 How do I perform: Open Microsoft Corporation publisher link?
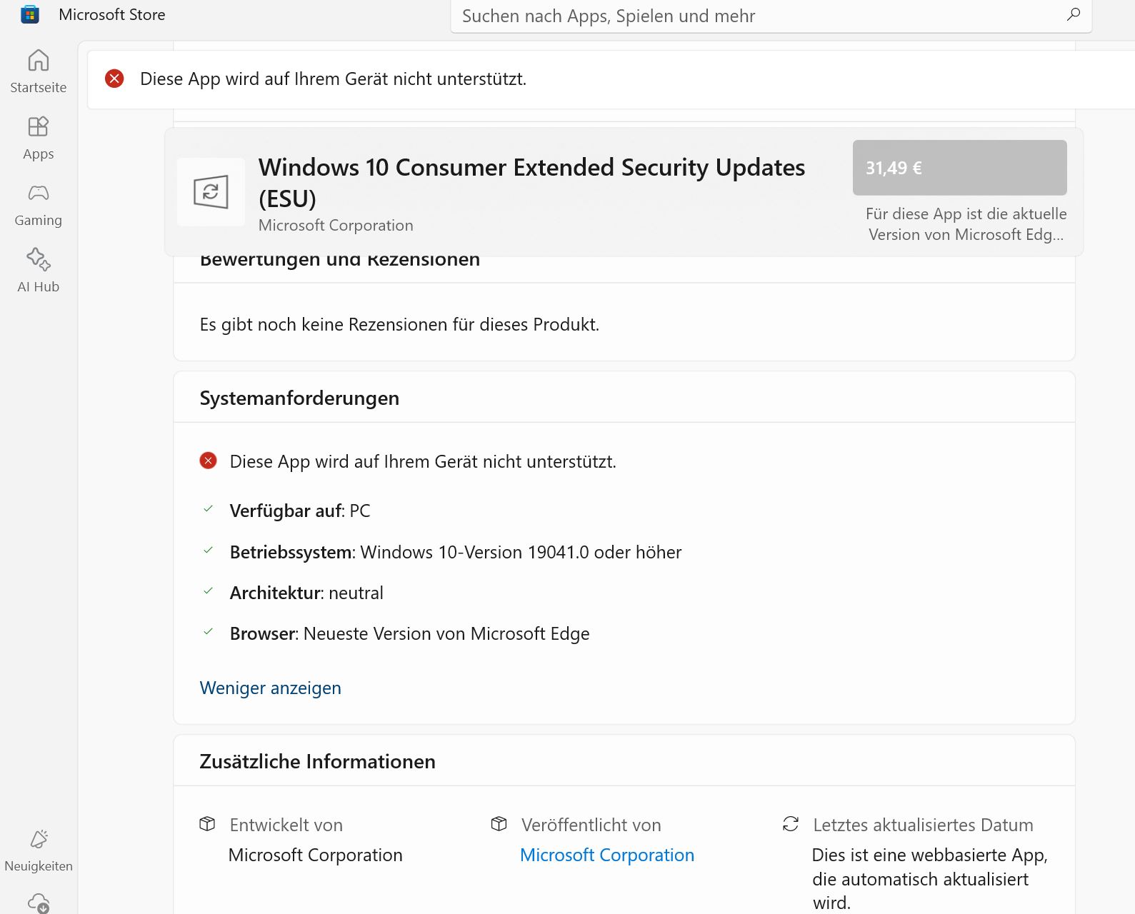tap(606, 855)
